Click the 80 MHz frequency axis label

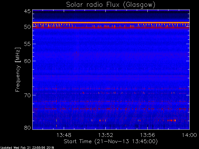27,128
